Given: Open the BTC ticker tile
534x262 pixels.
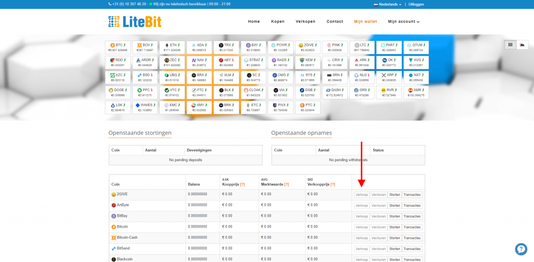Looking at the screenshot, I should (x=118, y=47).
